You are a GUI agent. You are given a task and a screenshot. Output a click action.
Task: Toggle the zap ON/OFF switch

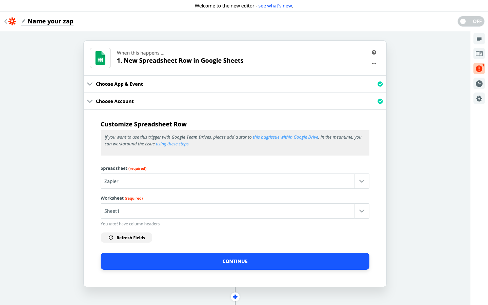pos(471,21)
